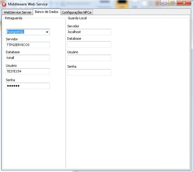Focus the empty Guarda Local Senha field
This screenshot has height=172, width=193.
click(89, 72)
